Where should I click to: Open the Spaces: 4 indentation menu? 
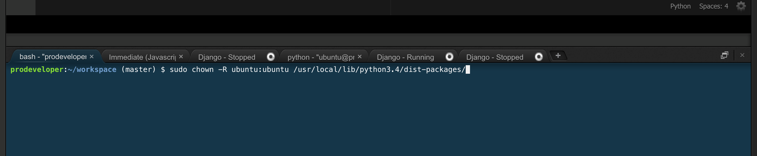(714, 6)
